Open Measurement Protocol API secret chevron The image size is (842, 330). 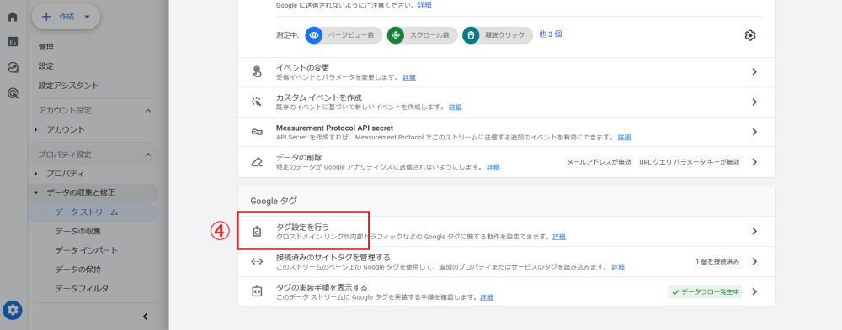point(754,132)
